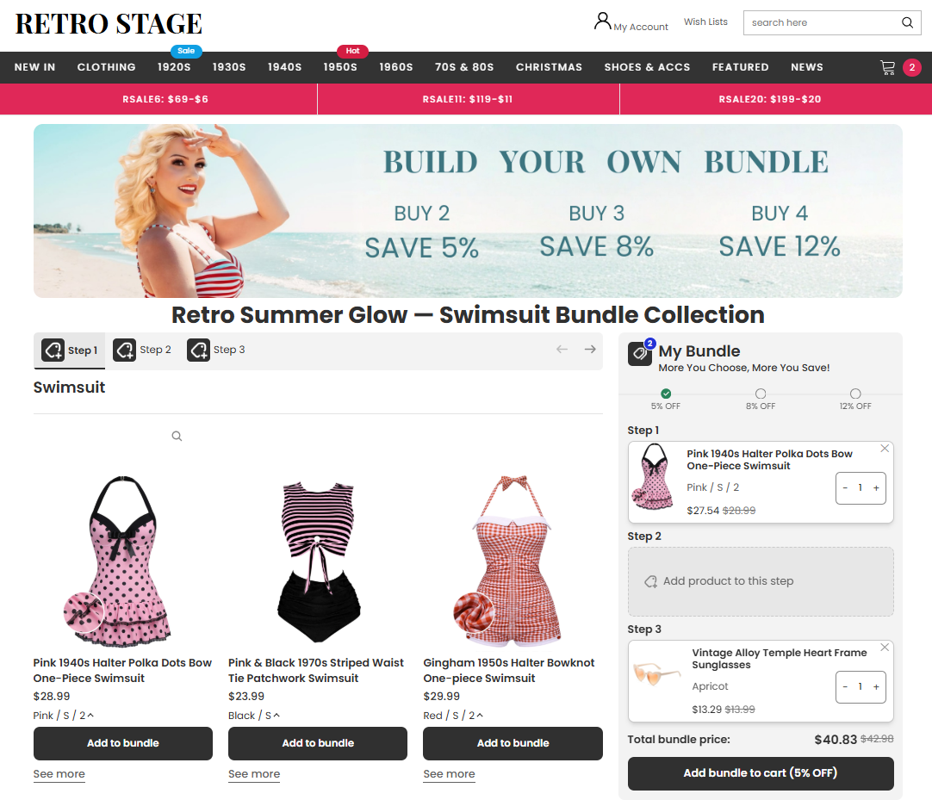Click inside the search here field
The width and height of the screenshot is (932, 800).
(x=818, y=23)
